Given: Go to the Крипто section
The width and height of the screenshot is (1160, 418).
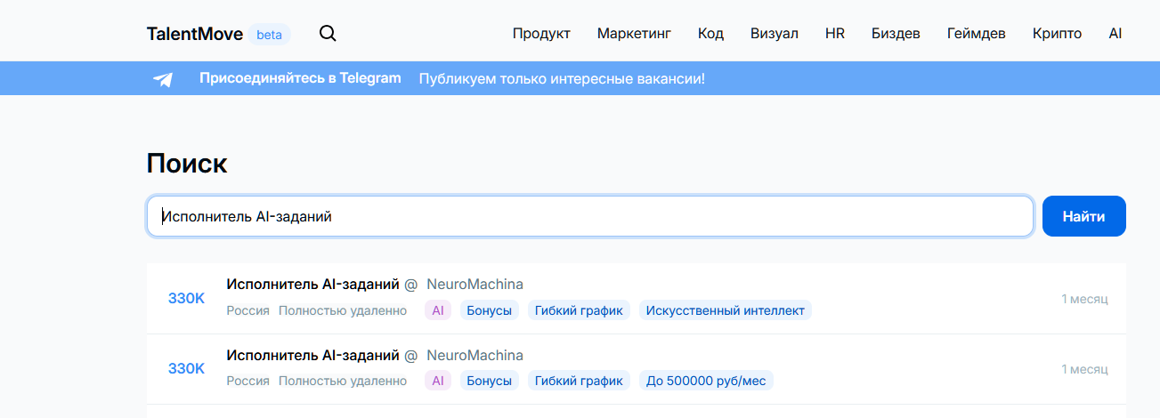Looking at the screenshot, I should [x=1057, y=34].
